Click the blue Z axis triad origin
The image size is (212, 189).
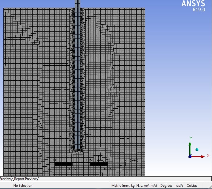coord(190,156)
